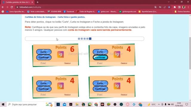Open the tab search chevron

point(169,2)
